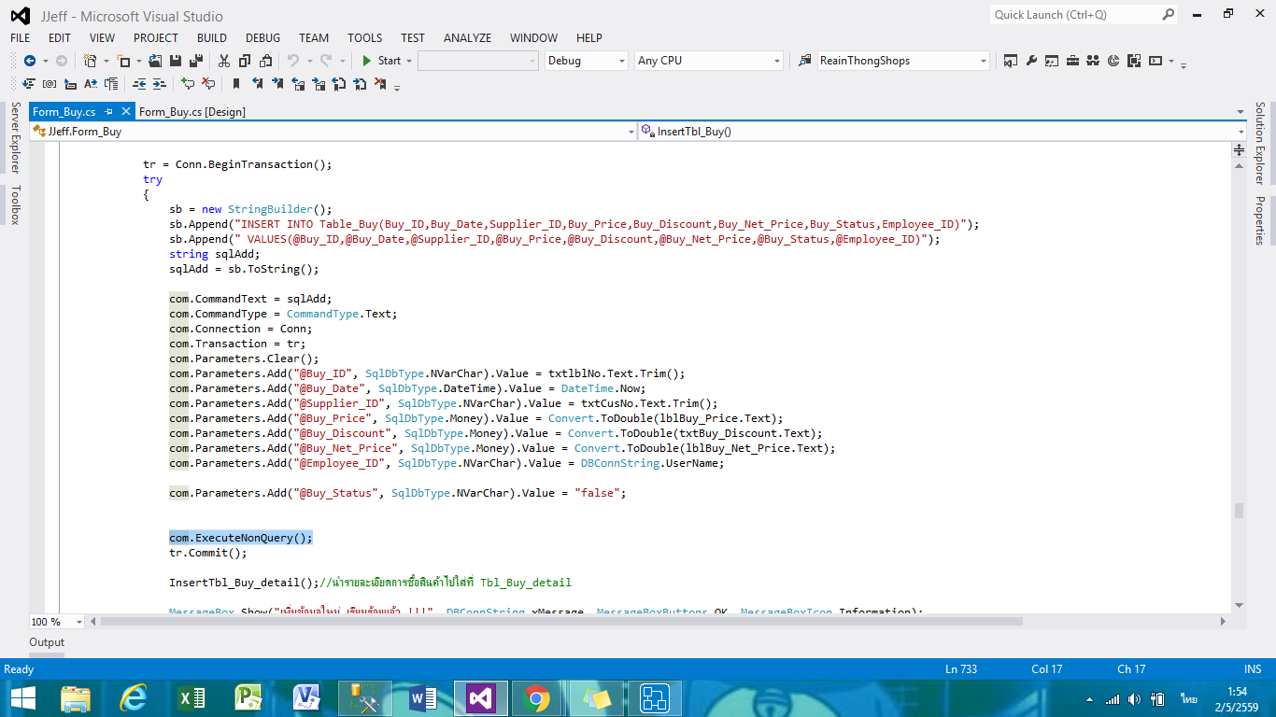Click the New Project toolbar icon

(x=91, y=61)
